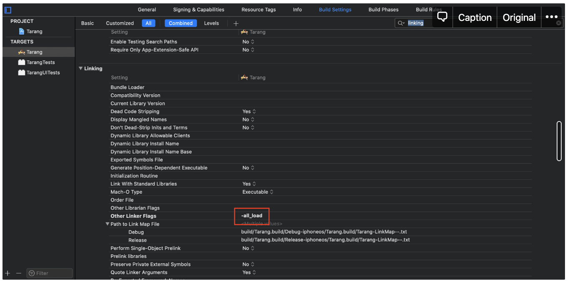Click the Debug link map path value
The height and width of the screenshot is (283, 570).
coord(324,232)
